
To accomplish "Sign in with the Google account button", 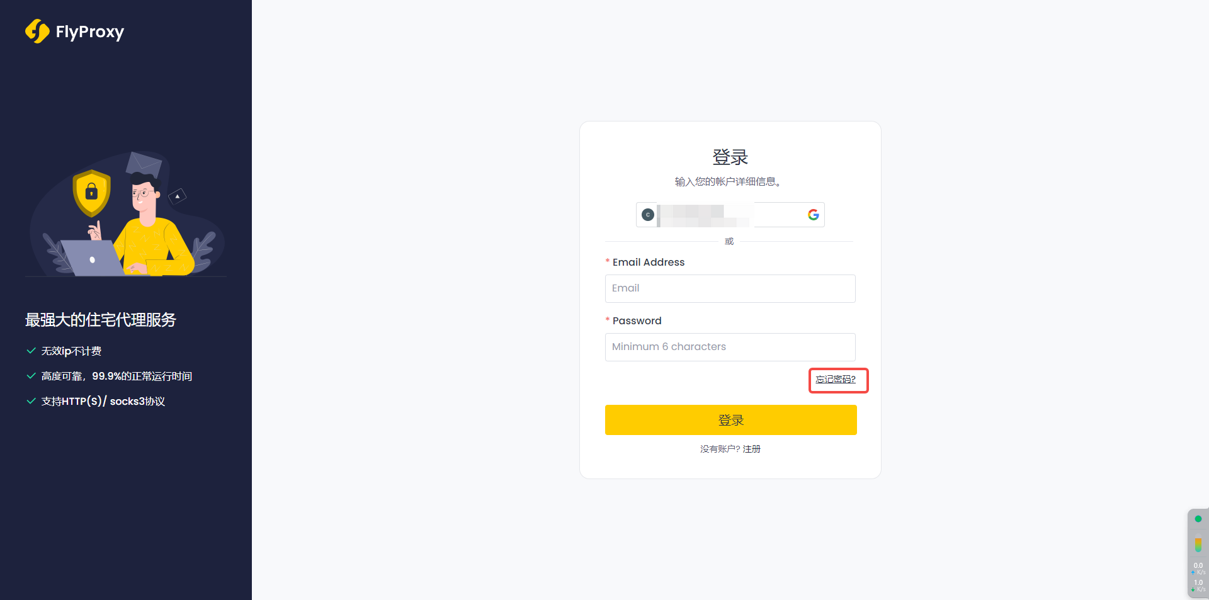I will (x=730, y=215).
